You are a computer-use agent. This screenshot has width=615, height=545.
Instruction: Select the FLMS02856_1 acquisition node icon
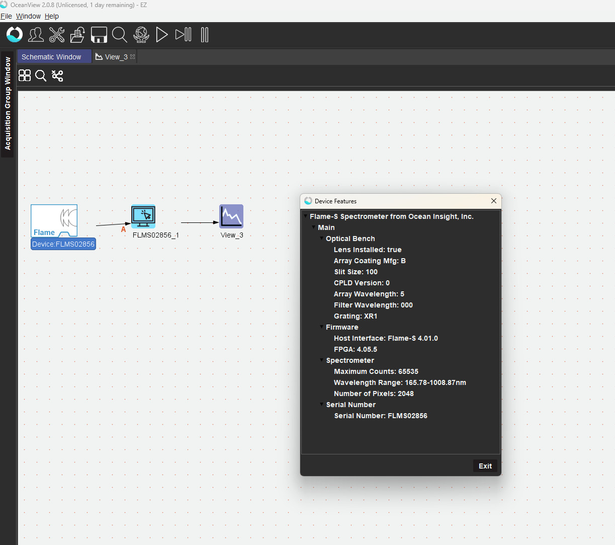pos(143,216)
